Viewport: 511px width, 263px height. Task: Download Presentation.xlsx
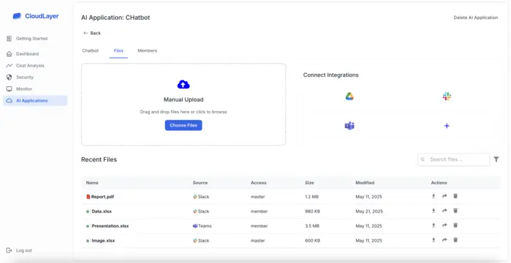tap(434, 225)
